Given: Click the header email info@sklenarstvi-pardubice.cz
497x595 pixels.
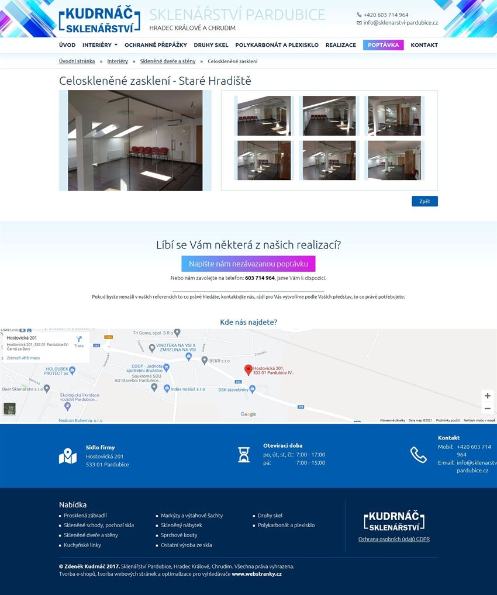Looking at the screenshot, I should [x=401, y=23].
